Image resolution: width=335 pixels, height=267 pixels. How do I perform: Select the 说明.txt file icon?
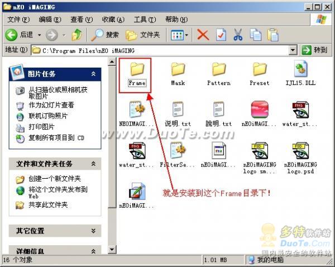[178, 109]
